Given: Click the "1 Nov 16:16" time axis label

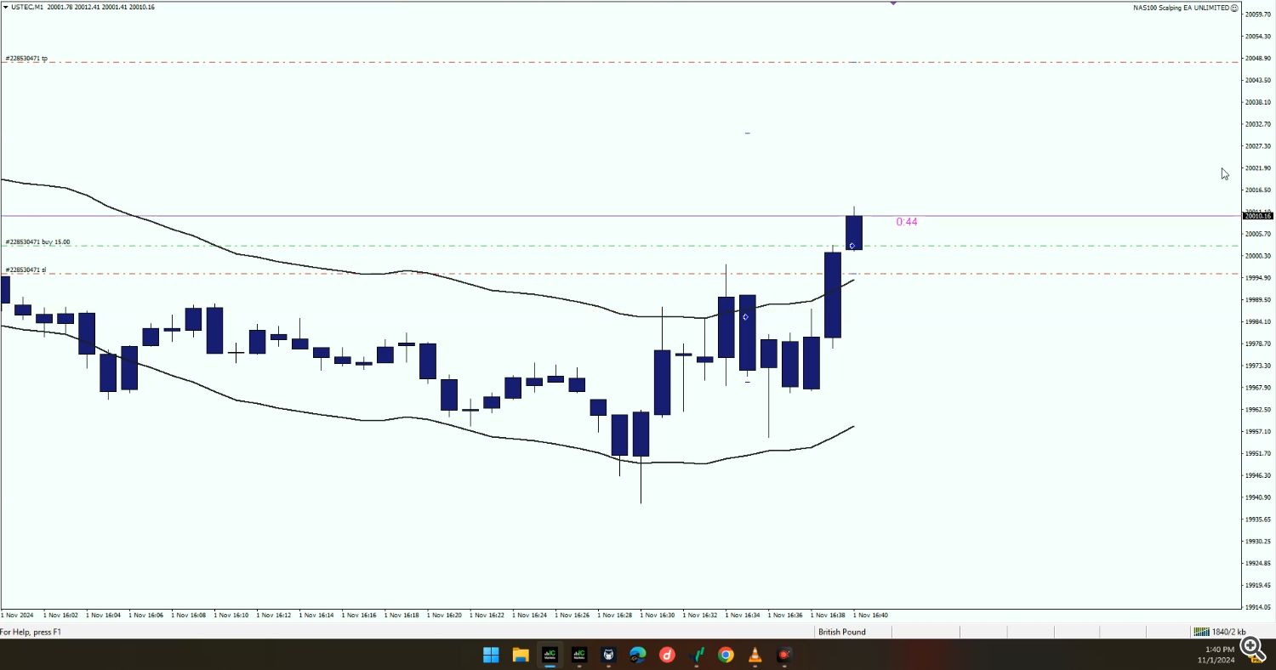Looking at the screenshot, I should point(358,615).
